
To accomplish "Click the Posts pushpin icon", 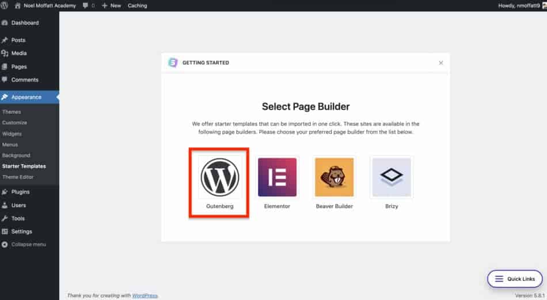I will tap(5, 40).
